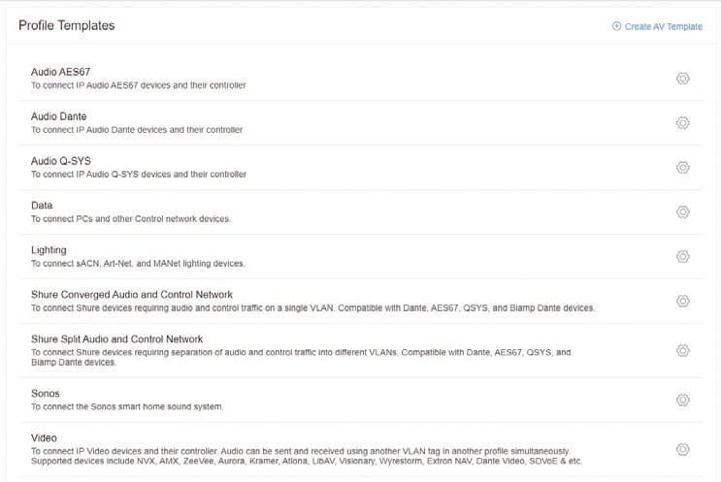The image size is (721, 482).
Task: Open the Video template gear icon
Action: click(x=682, y=449)
